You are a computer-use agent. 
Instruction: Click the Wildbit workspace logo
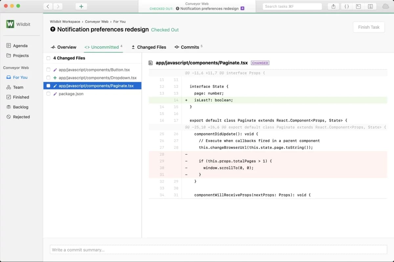(x=10, y=24)
